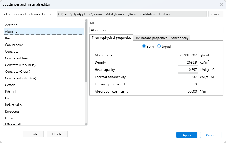Apply the material changes
226x143 pixels.
click(187, 135)
